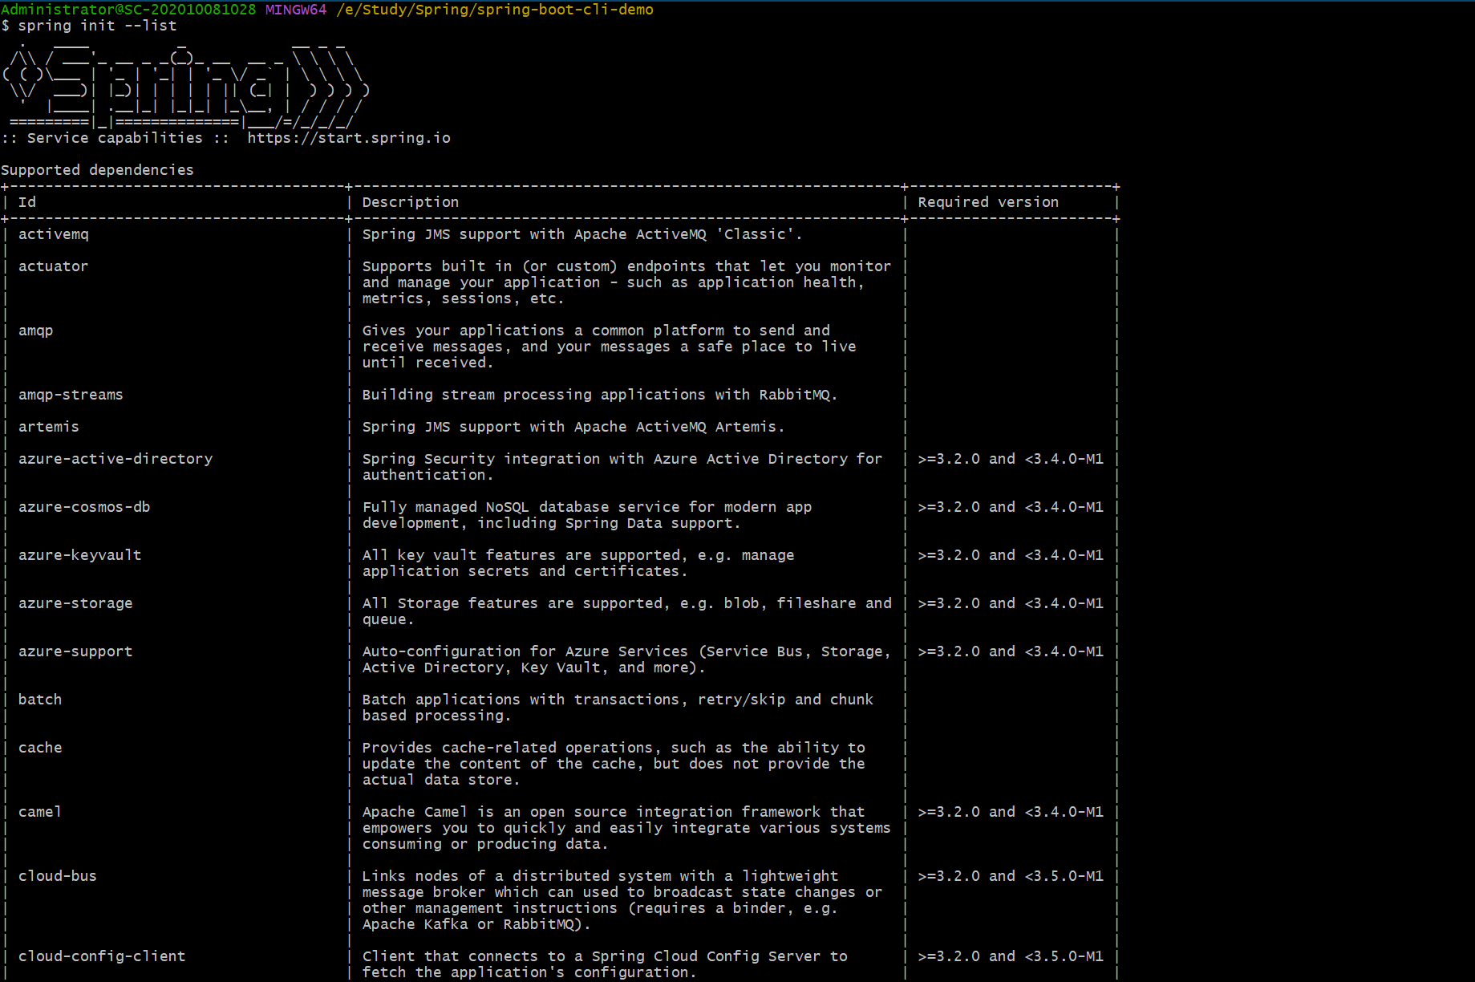Select the 'azure-support' dependency id
The image size is (1475, 982).
(75, 651)
